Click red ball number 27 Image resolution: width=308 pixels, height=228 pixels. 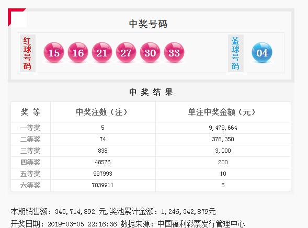pos(126,52)
